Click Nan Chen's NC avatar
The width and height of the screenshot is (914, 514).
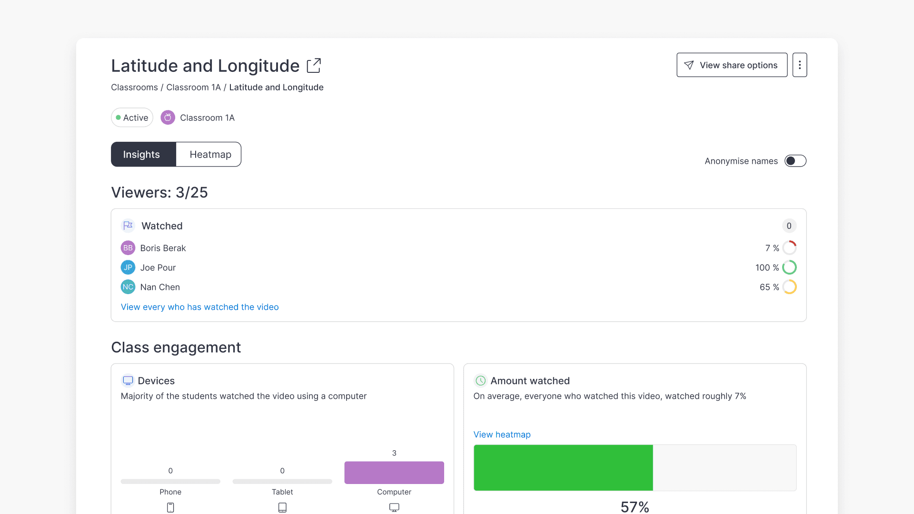click(128, 287)
